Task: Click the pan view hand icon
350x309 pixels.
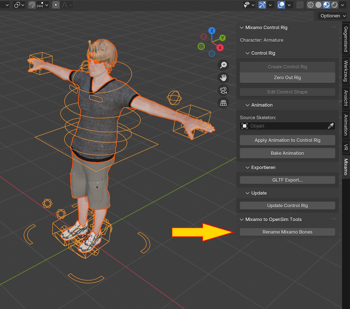Action: click(x=223, y=78)
